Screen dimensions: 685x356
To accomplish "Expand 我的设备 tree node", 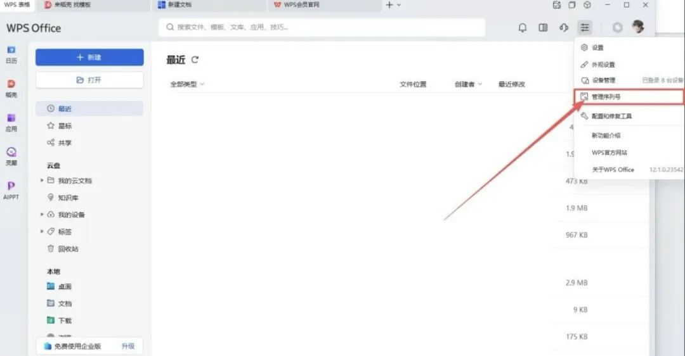I will click(x=41, y=214).
